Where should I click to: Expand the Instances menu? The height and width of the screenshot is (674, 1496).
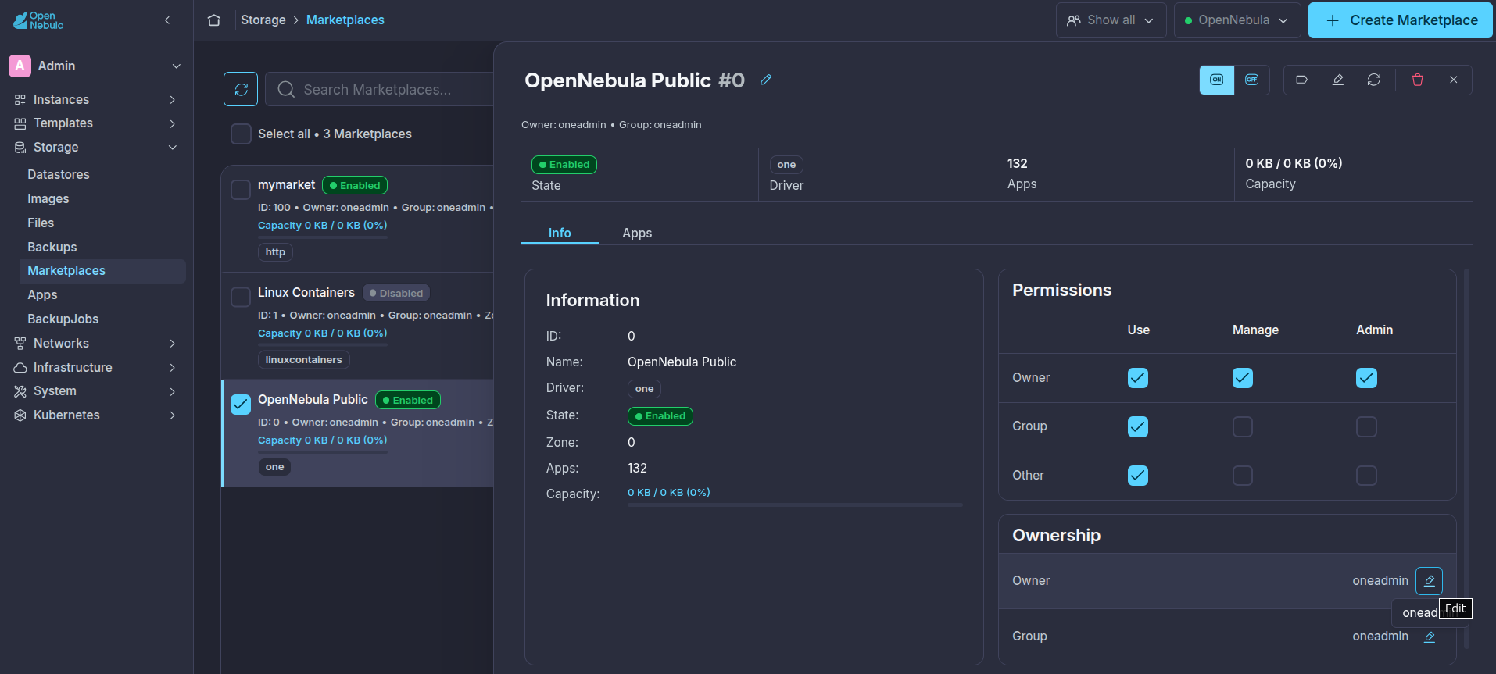click(x=96, y=100)
